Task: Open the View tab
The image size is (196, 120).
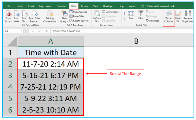Action: point(96,6)
